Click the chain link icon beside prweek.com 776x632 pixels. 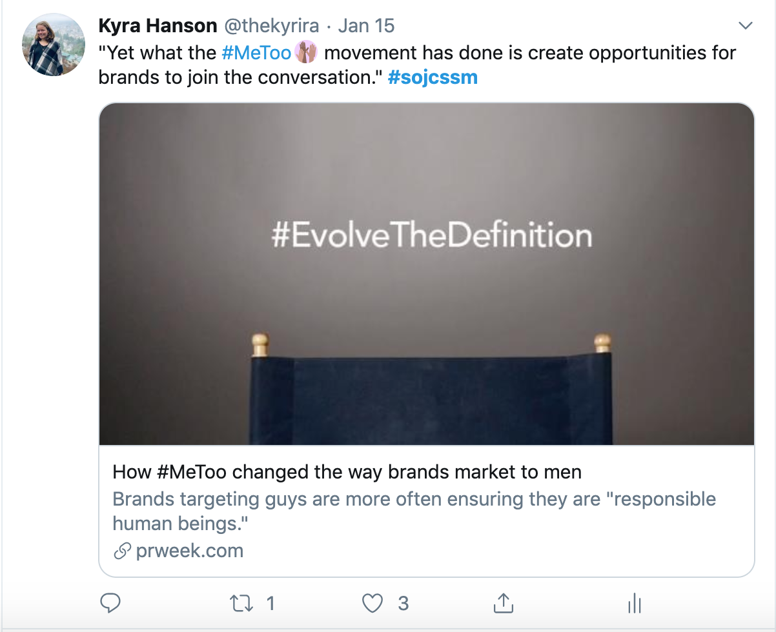click(122, 551)
